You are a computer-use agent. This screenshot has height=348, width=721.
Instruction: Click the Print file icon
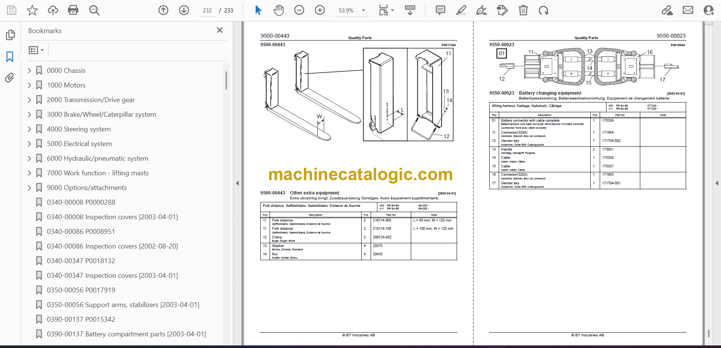point(73,10)
